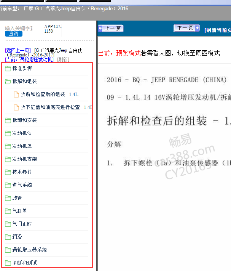Image resolution: width=231 pixels, height=271 pixels.
Task: Click the 进气系统 folder icon
Action: click(x=8, y=185)
